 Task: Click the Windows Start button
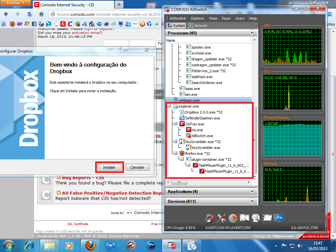click(x=9, y=245)
